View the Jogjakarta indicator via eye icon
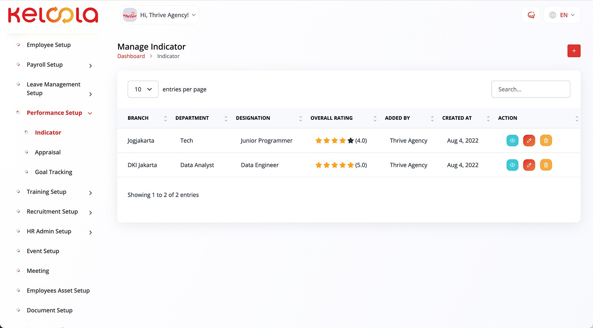The image size is (593, 328). coord(512,141)
